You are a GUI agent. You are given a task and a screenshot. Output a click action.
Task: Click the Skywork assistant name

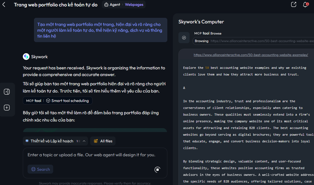pyautogui.click(x=40, y=57)
